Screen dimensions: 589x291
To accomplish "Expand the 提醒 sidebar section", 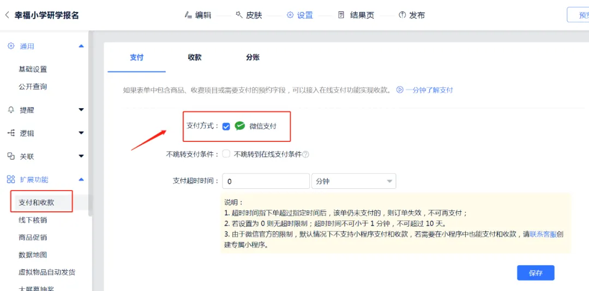I will tap(81, 110).
